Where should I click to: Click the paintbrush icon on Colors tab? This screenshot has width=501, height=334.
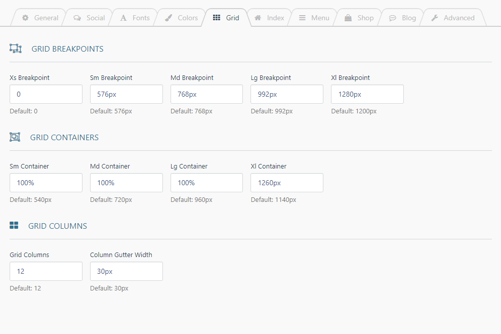coord(169,18)
